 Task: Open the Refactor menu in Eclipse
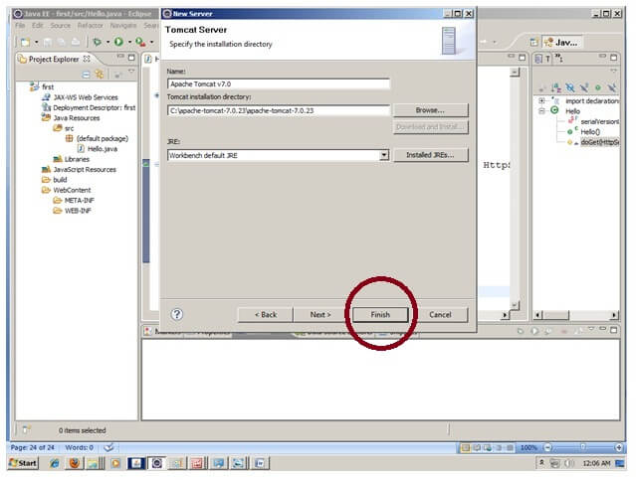90,26
